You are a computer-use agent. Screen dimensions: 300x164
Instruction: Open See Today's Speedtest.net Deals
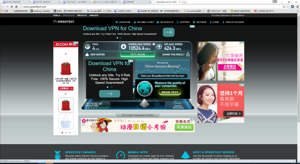point(138,115)
